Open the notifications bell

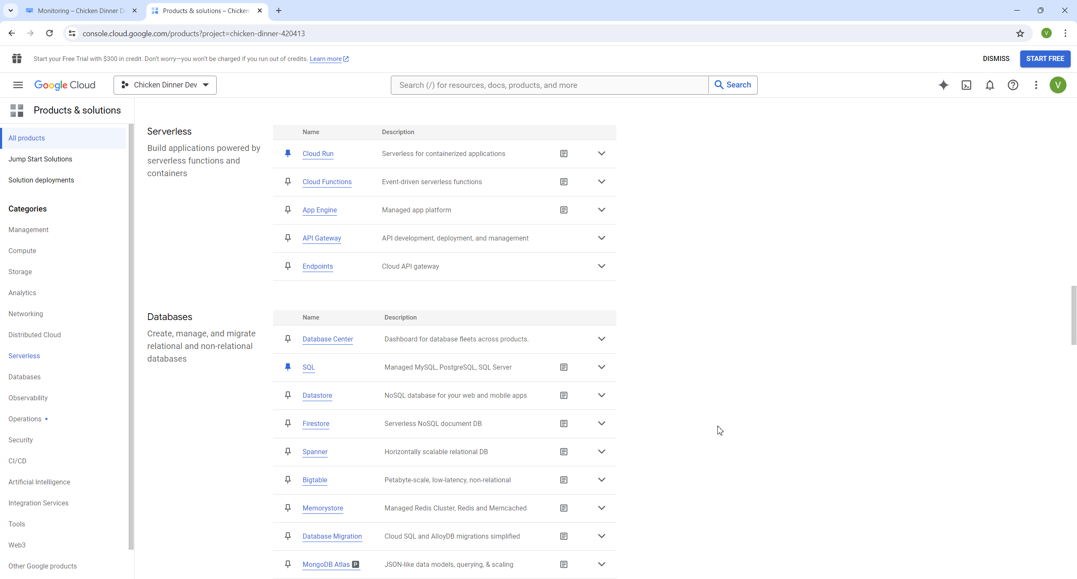click(989, 85)
